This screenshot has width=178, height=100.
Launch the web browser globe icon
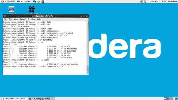(34, 1)
